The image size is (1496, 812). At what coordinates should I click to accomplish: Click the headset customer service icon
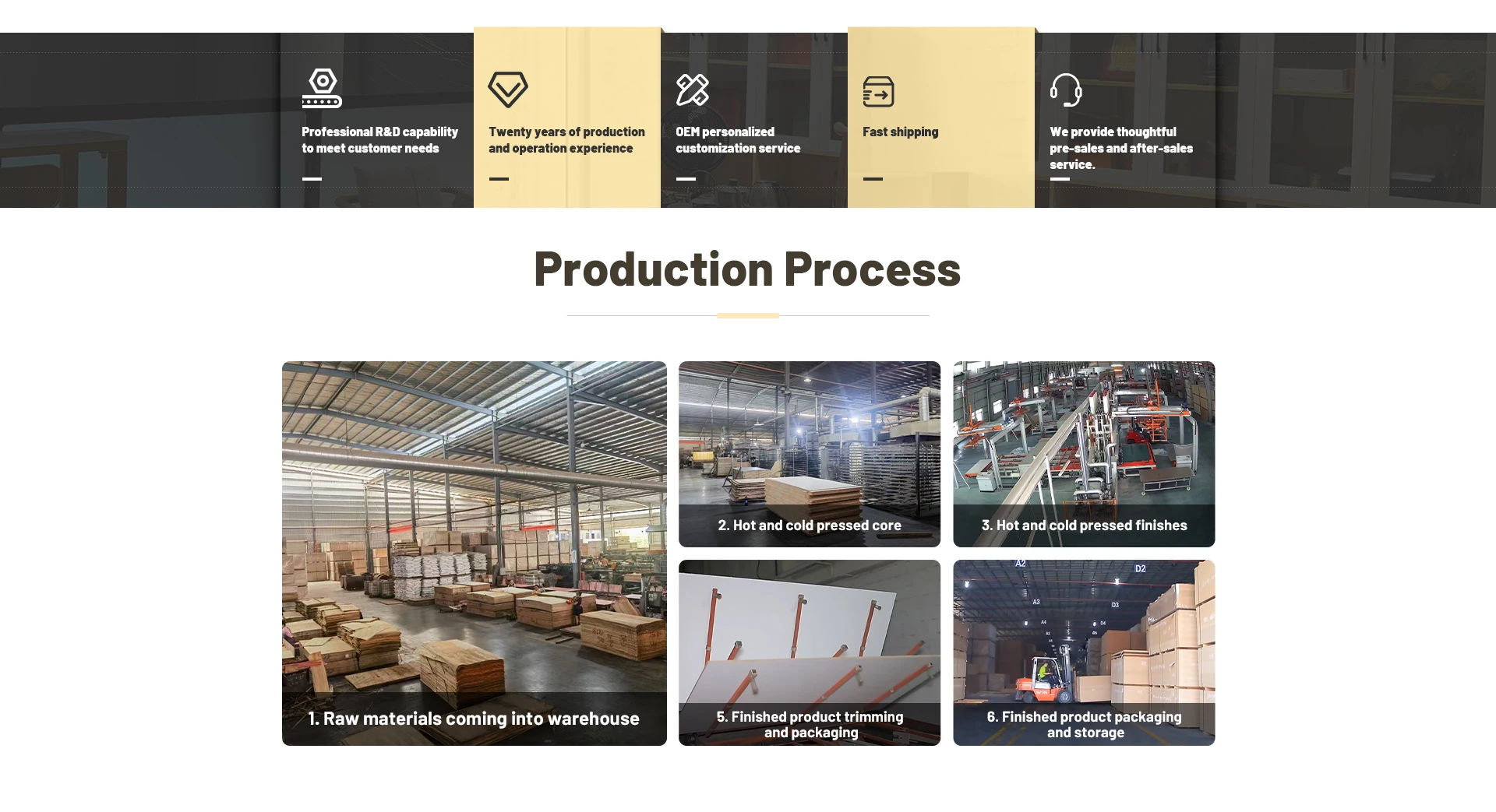[x=1066, y=90]
